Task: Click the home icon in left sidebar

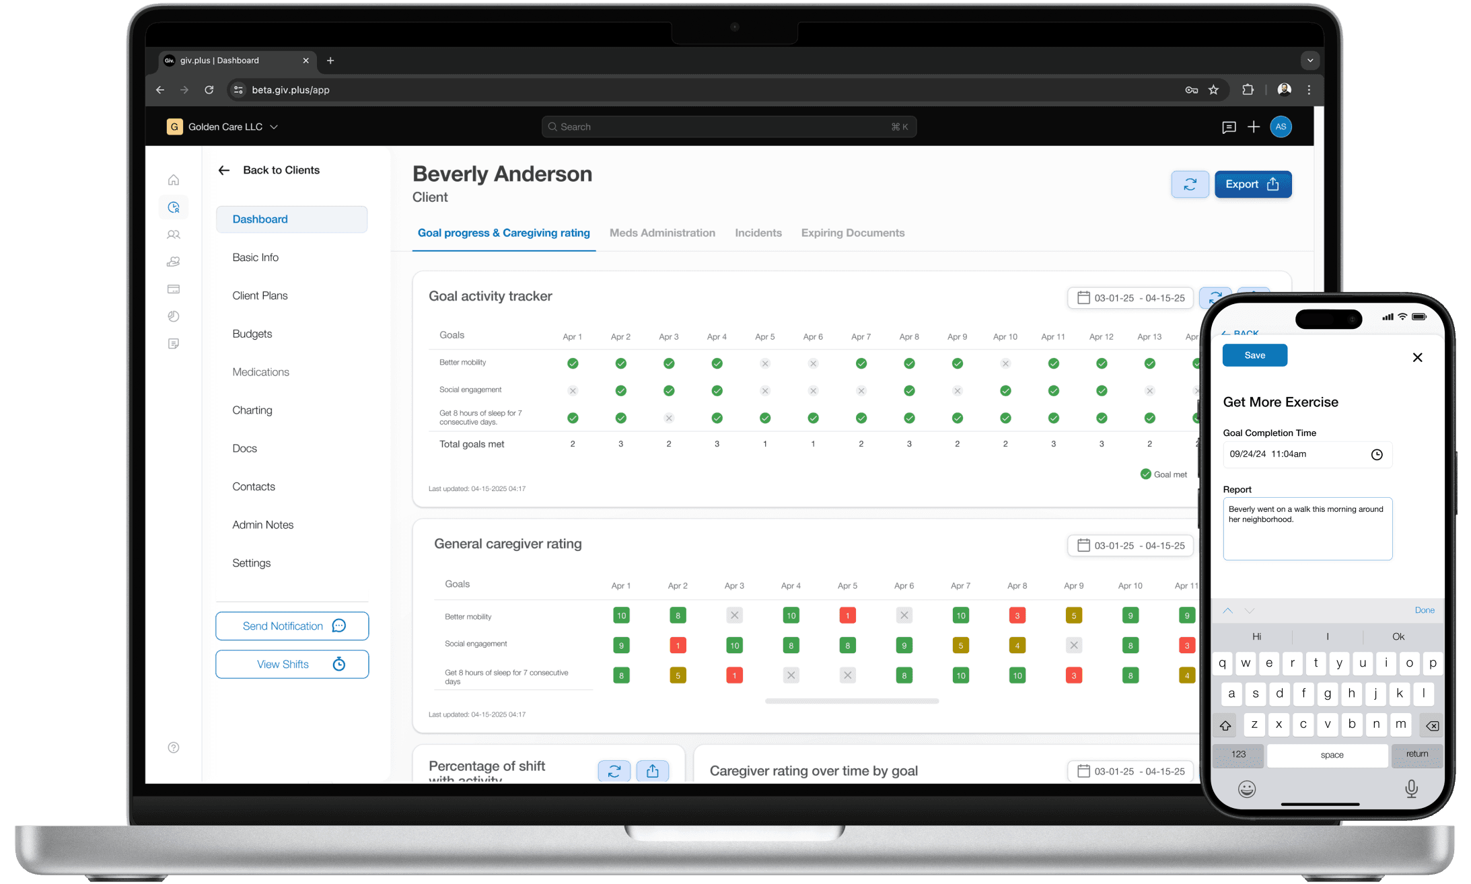Action: pyautogui.click(x=174, y=180)
